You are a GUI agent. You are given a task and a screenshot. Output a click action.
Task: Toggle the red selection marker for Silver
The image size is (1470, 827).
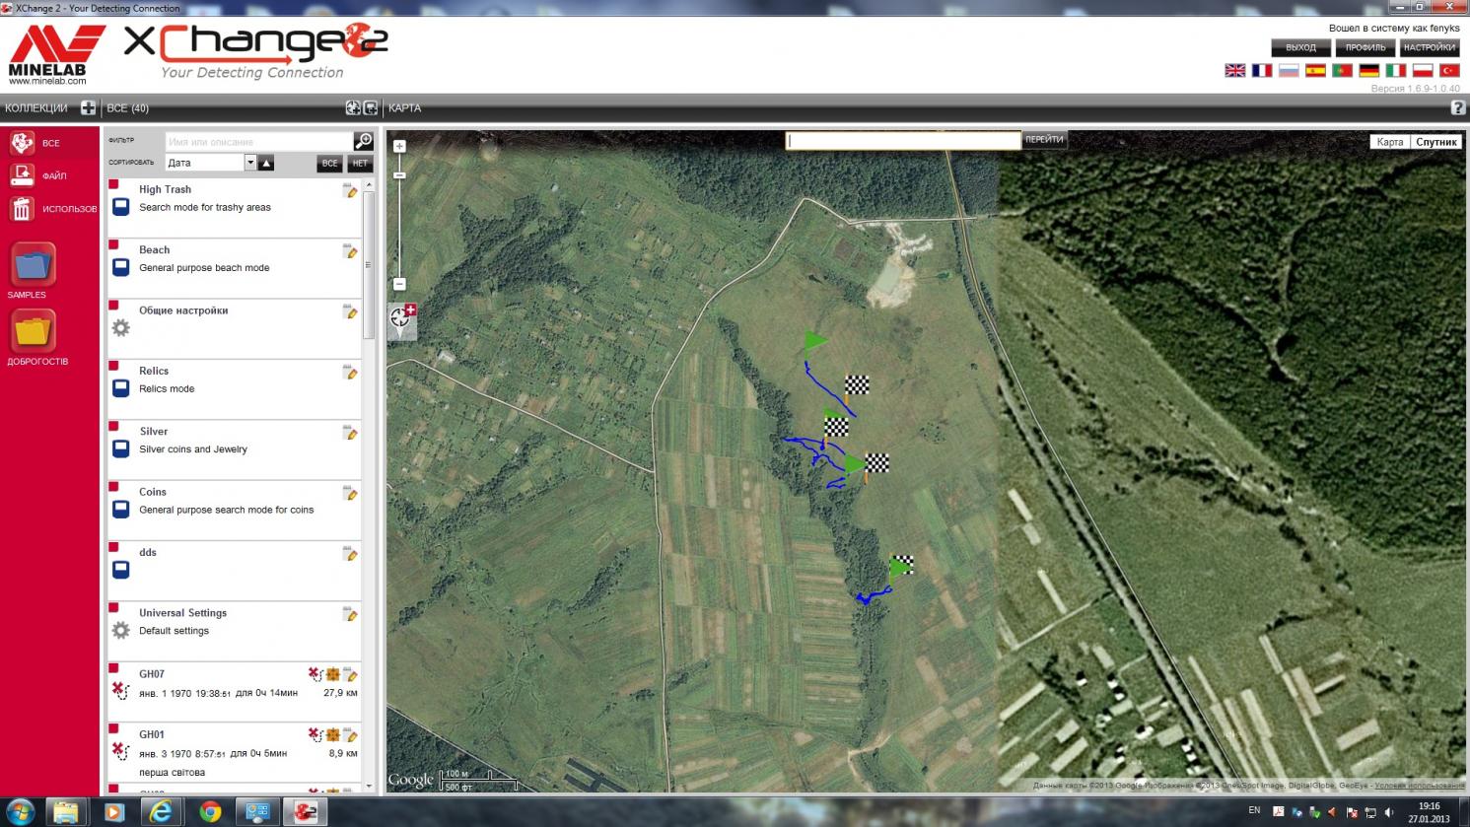pyautogui.click(x=113, y=426)
